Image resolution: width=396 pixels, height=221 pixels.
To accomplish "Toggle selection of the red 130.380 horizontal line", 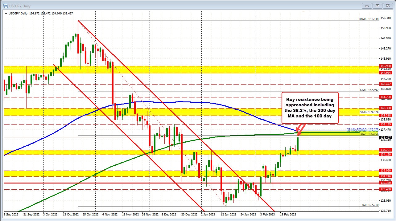I will coord(185,183).
